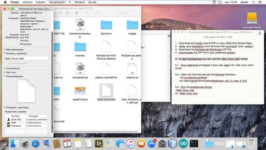Image resolution: width=266 pixels, height=150 pixels.
Task: Click the clock showing Jue 15:30
Action: [230, 2]
